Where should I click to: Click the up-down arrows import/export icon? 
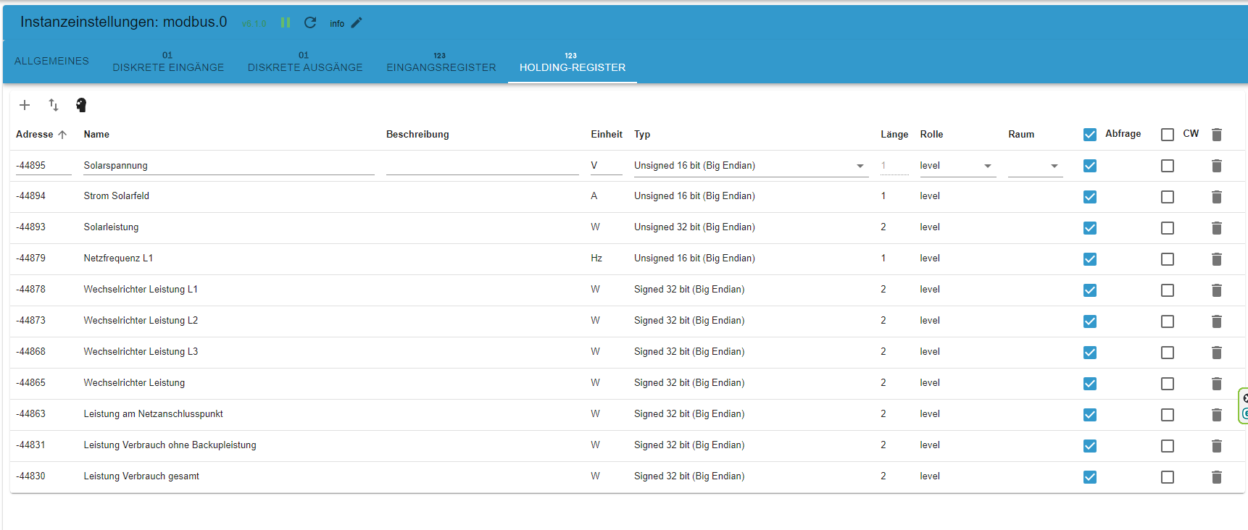click(54, 105)
